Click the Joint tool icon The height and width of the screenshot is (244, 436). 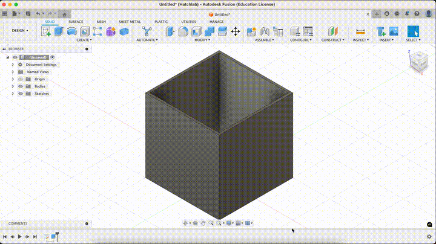(265, 31)
